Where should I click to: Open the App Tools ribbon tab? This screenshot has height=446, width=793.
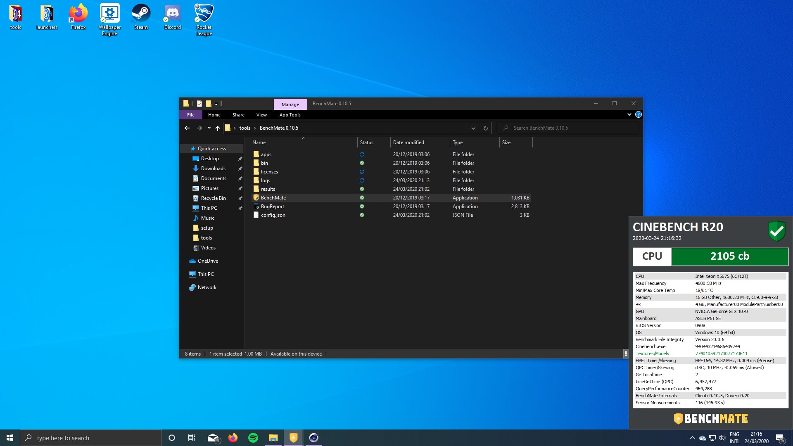(290, 115)
